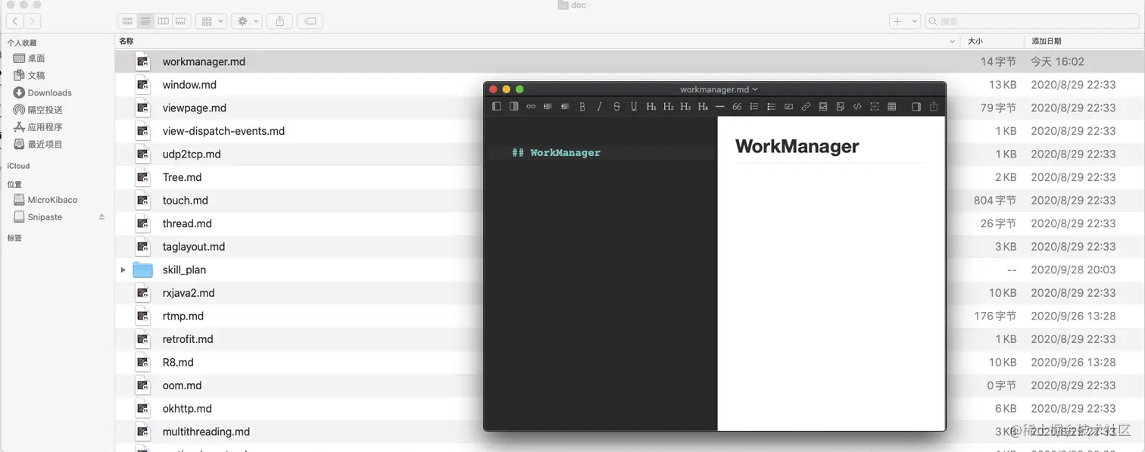Viewport: 1145px width, 452px height.
Task: Open the plus dropdown near Finder search
Action: tap(905, 21)
